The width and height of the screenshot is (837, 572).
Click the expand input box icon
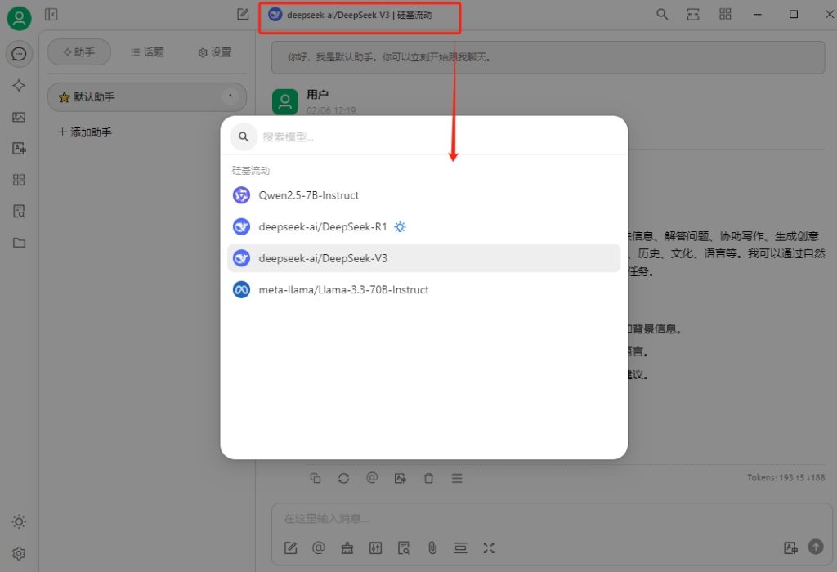(x=489, y=548)
